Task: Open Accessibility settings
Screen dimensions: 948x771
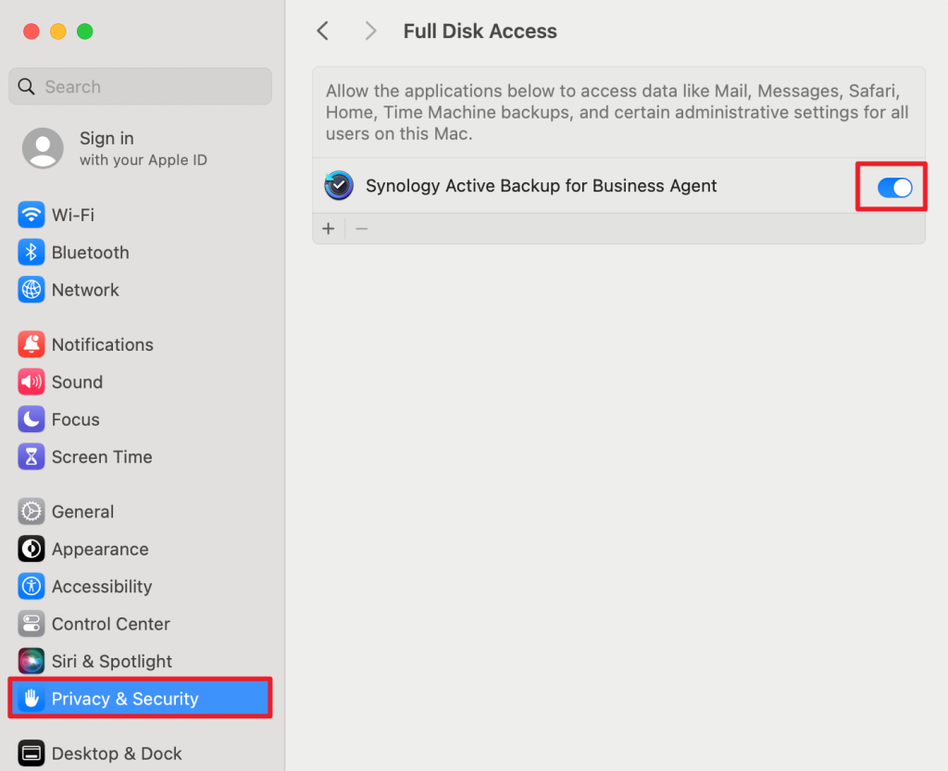Action: [141, 586]
